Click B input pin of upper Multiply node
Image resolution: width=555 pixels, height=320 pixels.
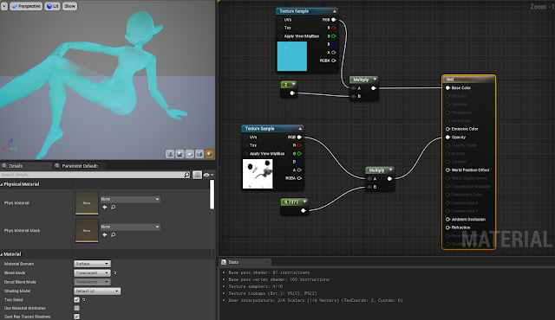[353, 96]
